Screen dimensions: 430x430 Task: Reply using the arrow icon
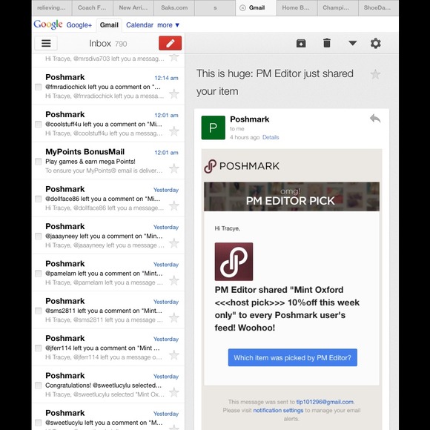tap(375, 119)
